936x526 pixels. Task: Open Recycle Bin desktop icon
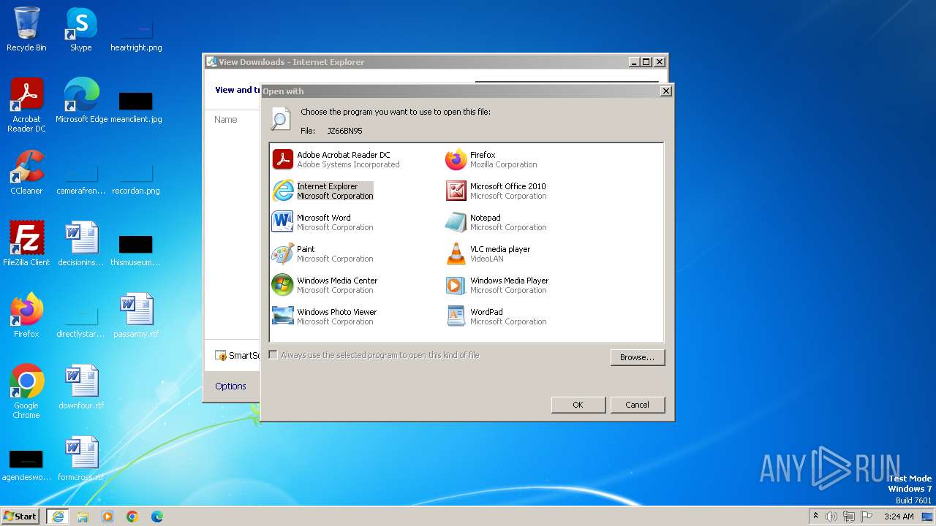(x=26, y=29)
